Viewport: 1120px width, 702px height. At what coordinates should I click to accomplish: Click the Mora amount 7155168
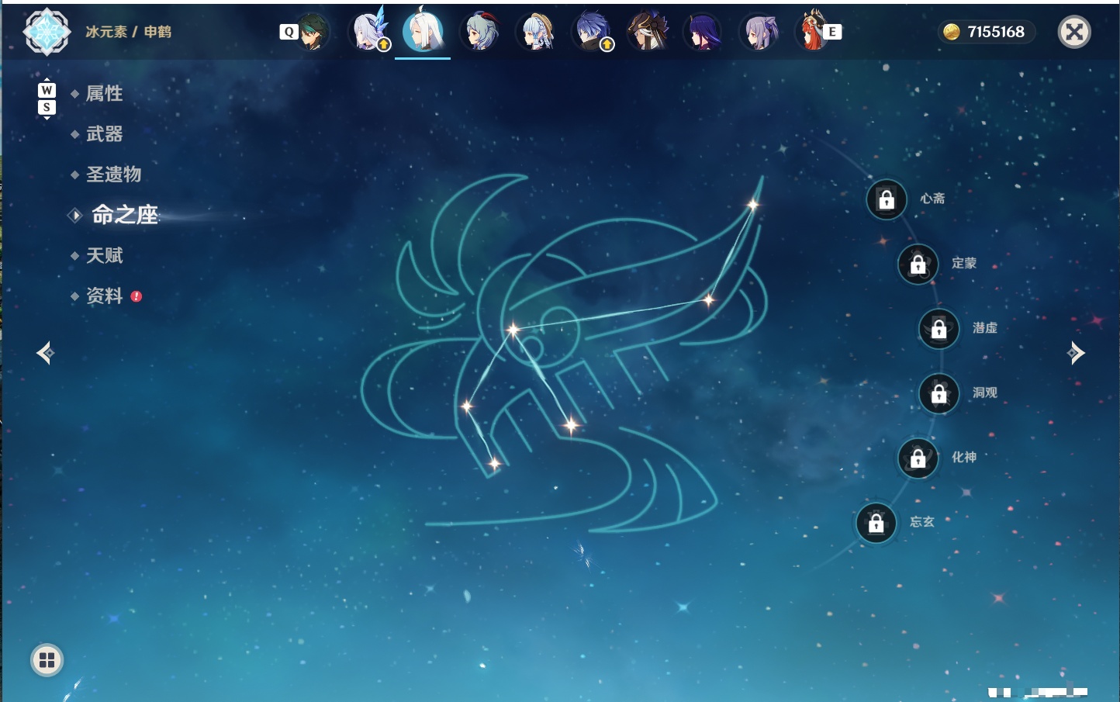point(996,32)
